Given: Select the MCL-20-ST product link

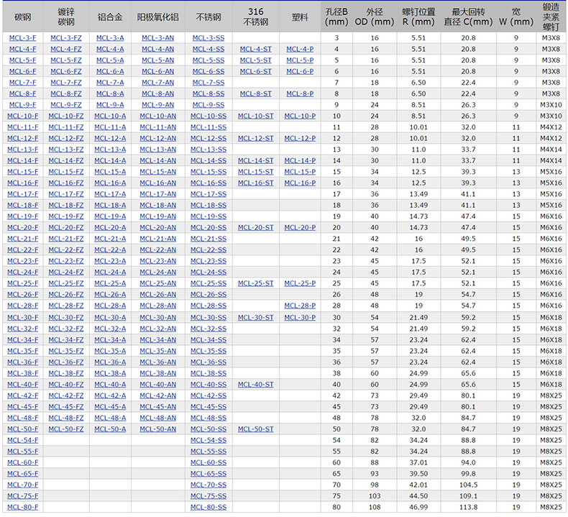Looking at the screenshot, I should pyautogui.click(x=255, y=227).
